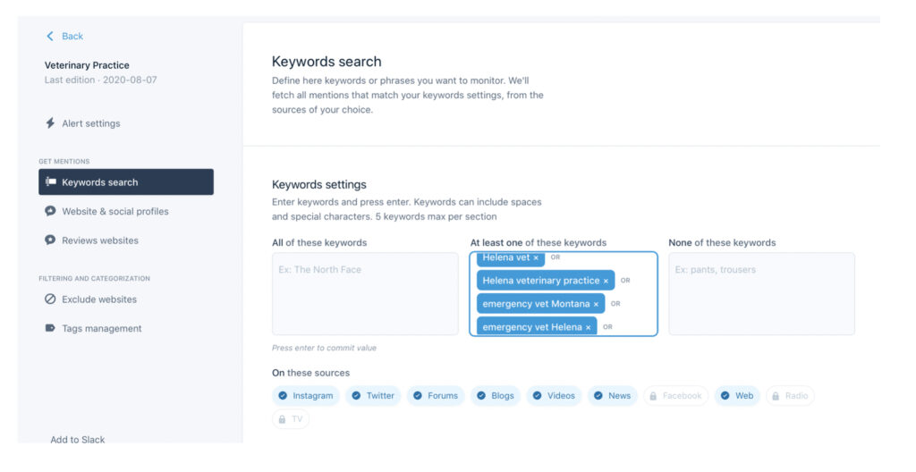Open Reviews websites chat bubble icon
916x472 pixels.
coord(50,240)
